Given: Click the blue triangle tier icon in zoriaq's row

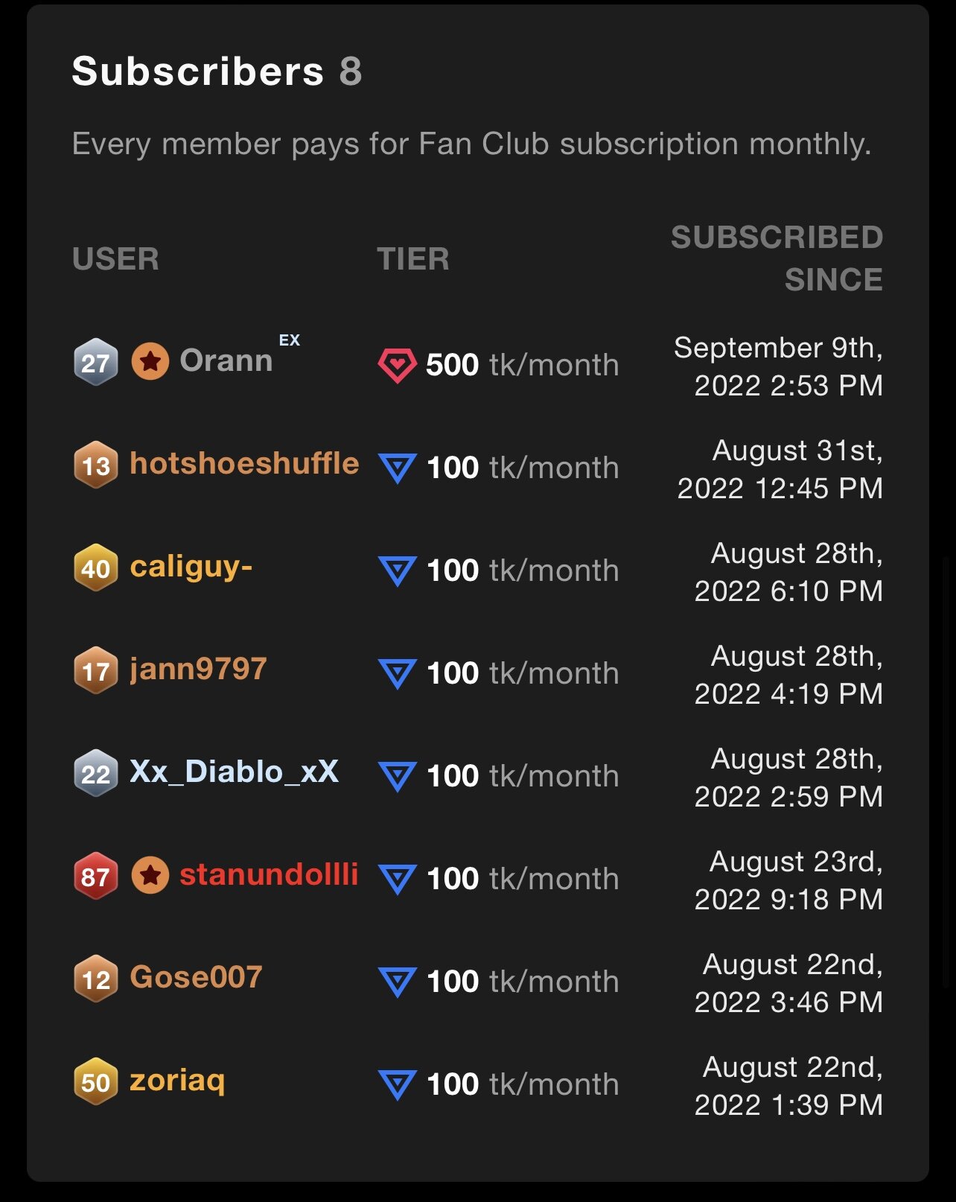Looking at the screenshot, I should pos(397,1084).
